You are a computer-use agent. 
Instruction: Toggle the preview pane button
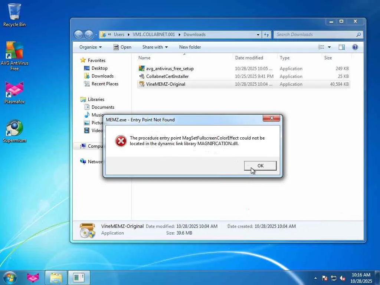[x=342, y=47]
